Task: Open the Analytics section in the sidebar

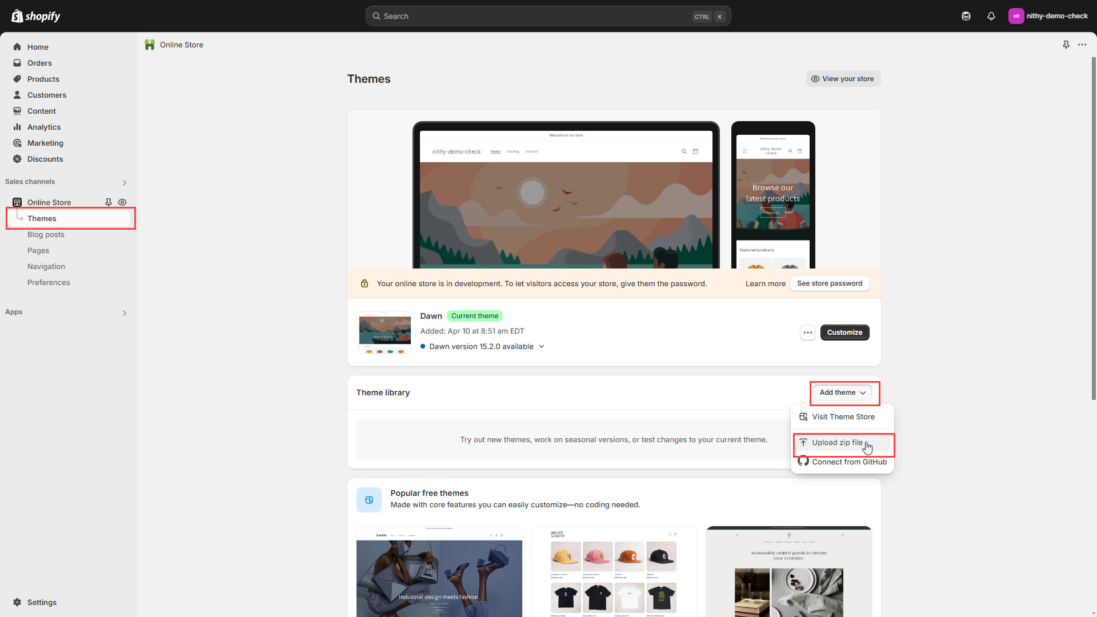Action: 44,127
